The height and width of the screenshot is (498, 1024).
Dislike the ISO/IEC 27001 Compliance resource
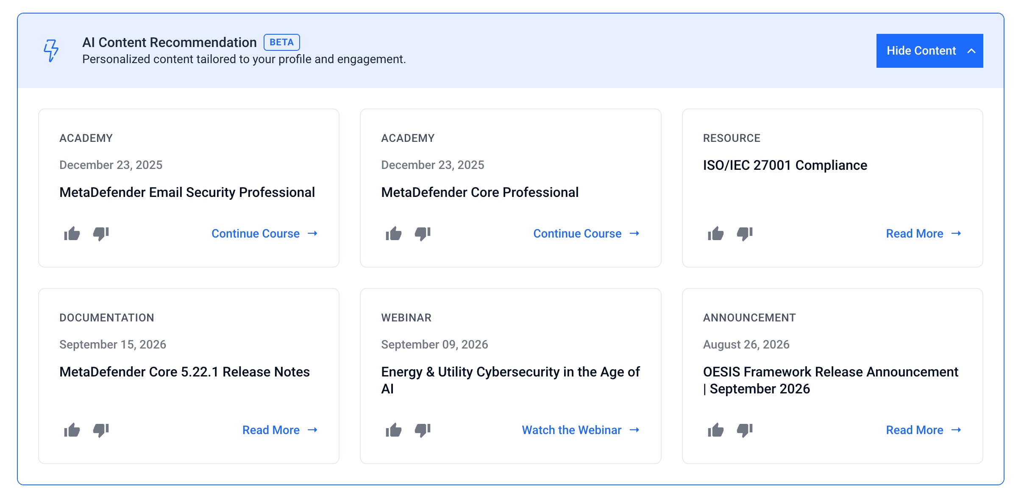pyautogui.click(x=745, y=234)
